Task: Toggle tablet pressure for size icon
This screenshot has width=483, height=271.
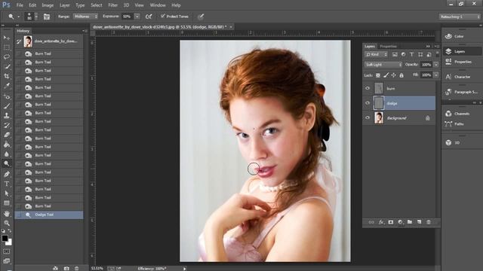Action: pyautogui.click(x=201, y=17)
